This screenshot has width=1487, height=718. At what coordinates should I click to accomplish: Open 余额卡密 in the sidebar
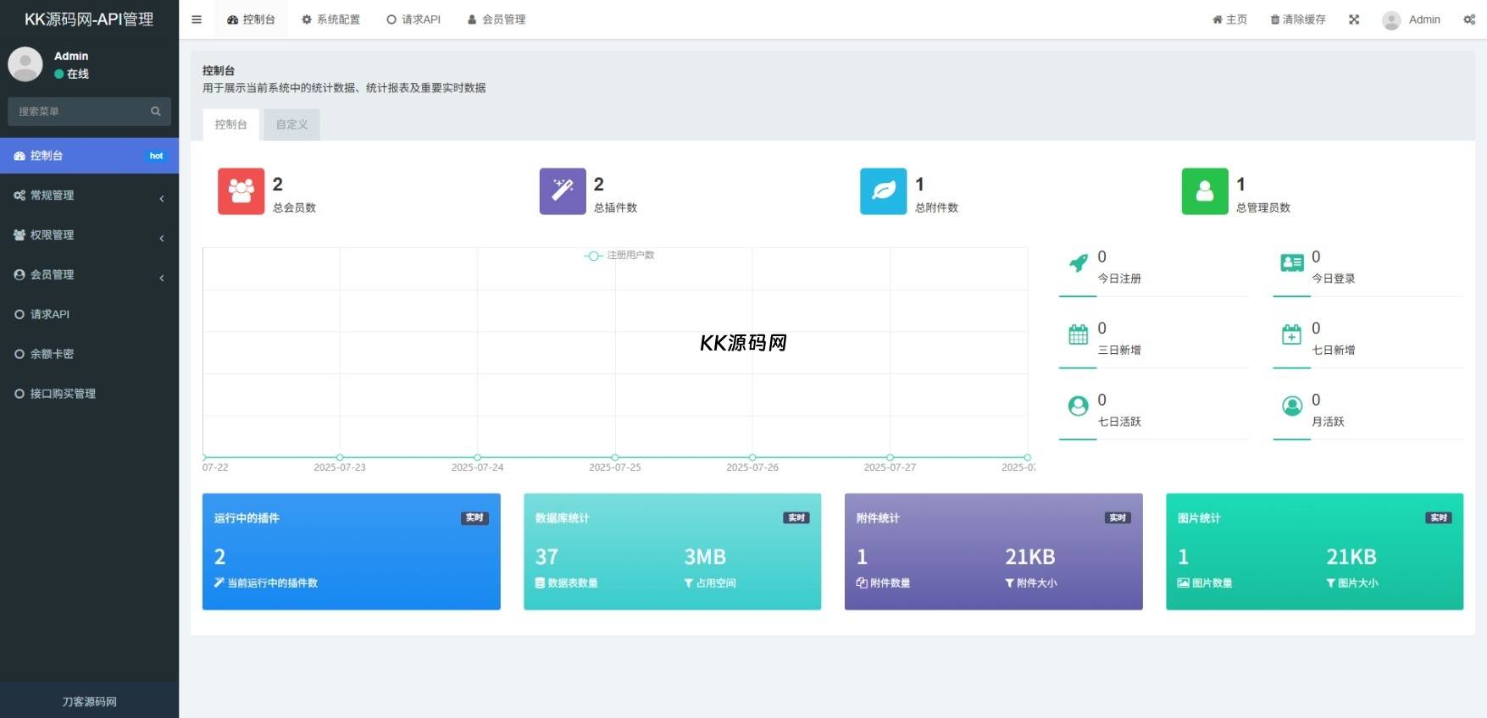tap(89, 354)
